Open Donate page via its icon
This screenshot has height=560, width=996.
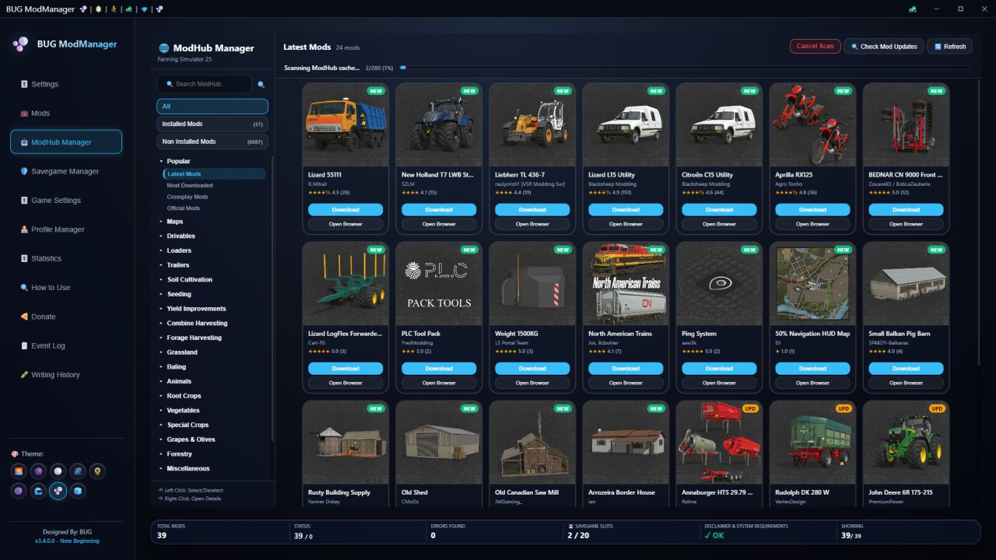[x=24, y=317]
